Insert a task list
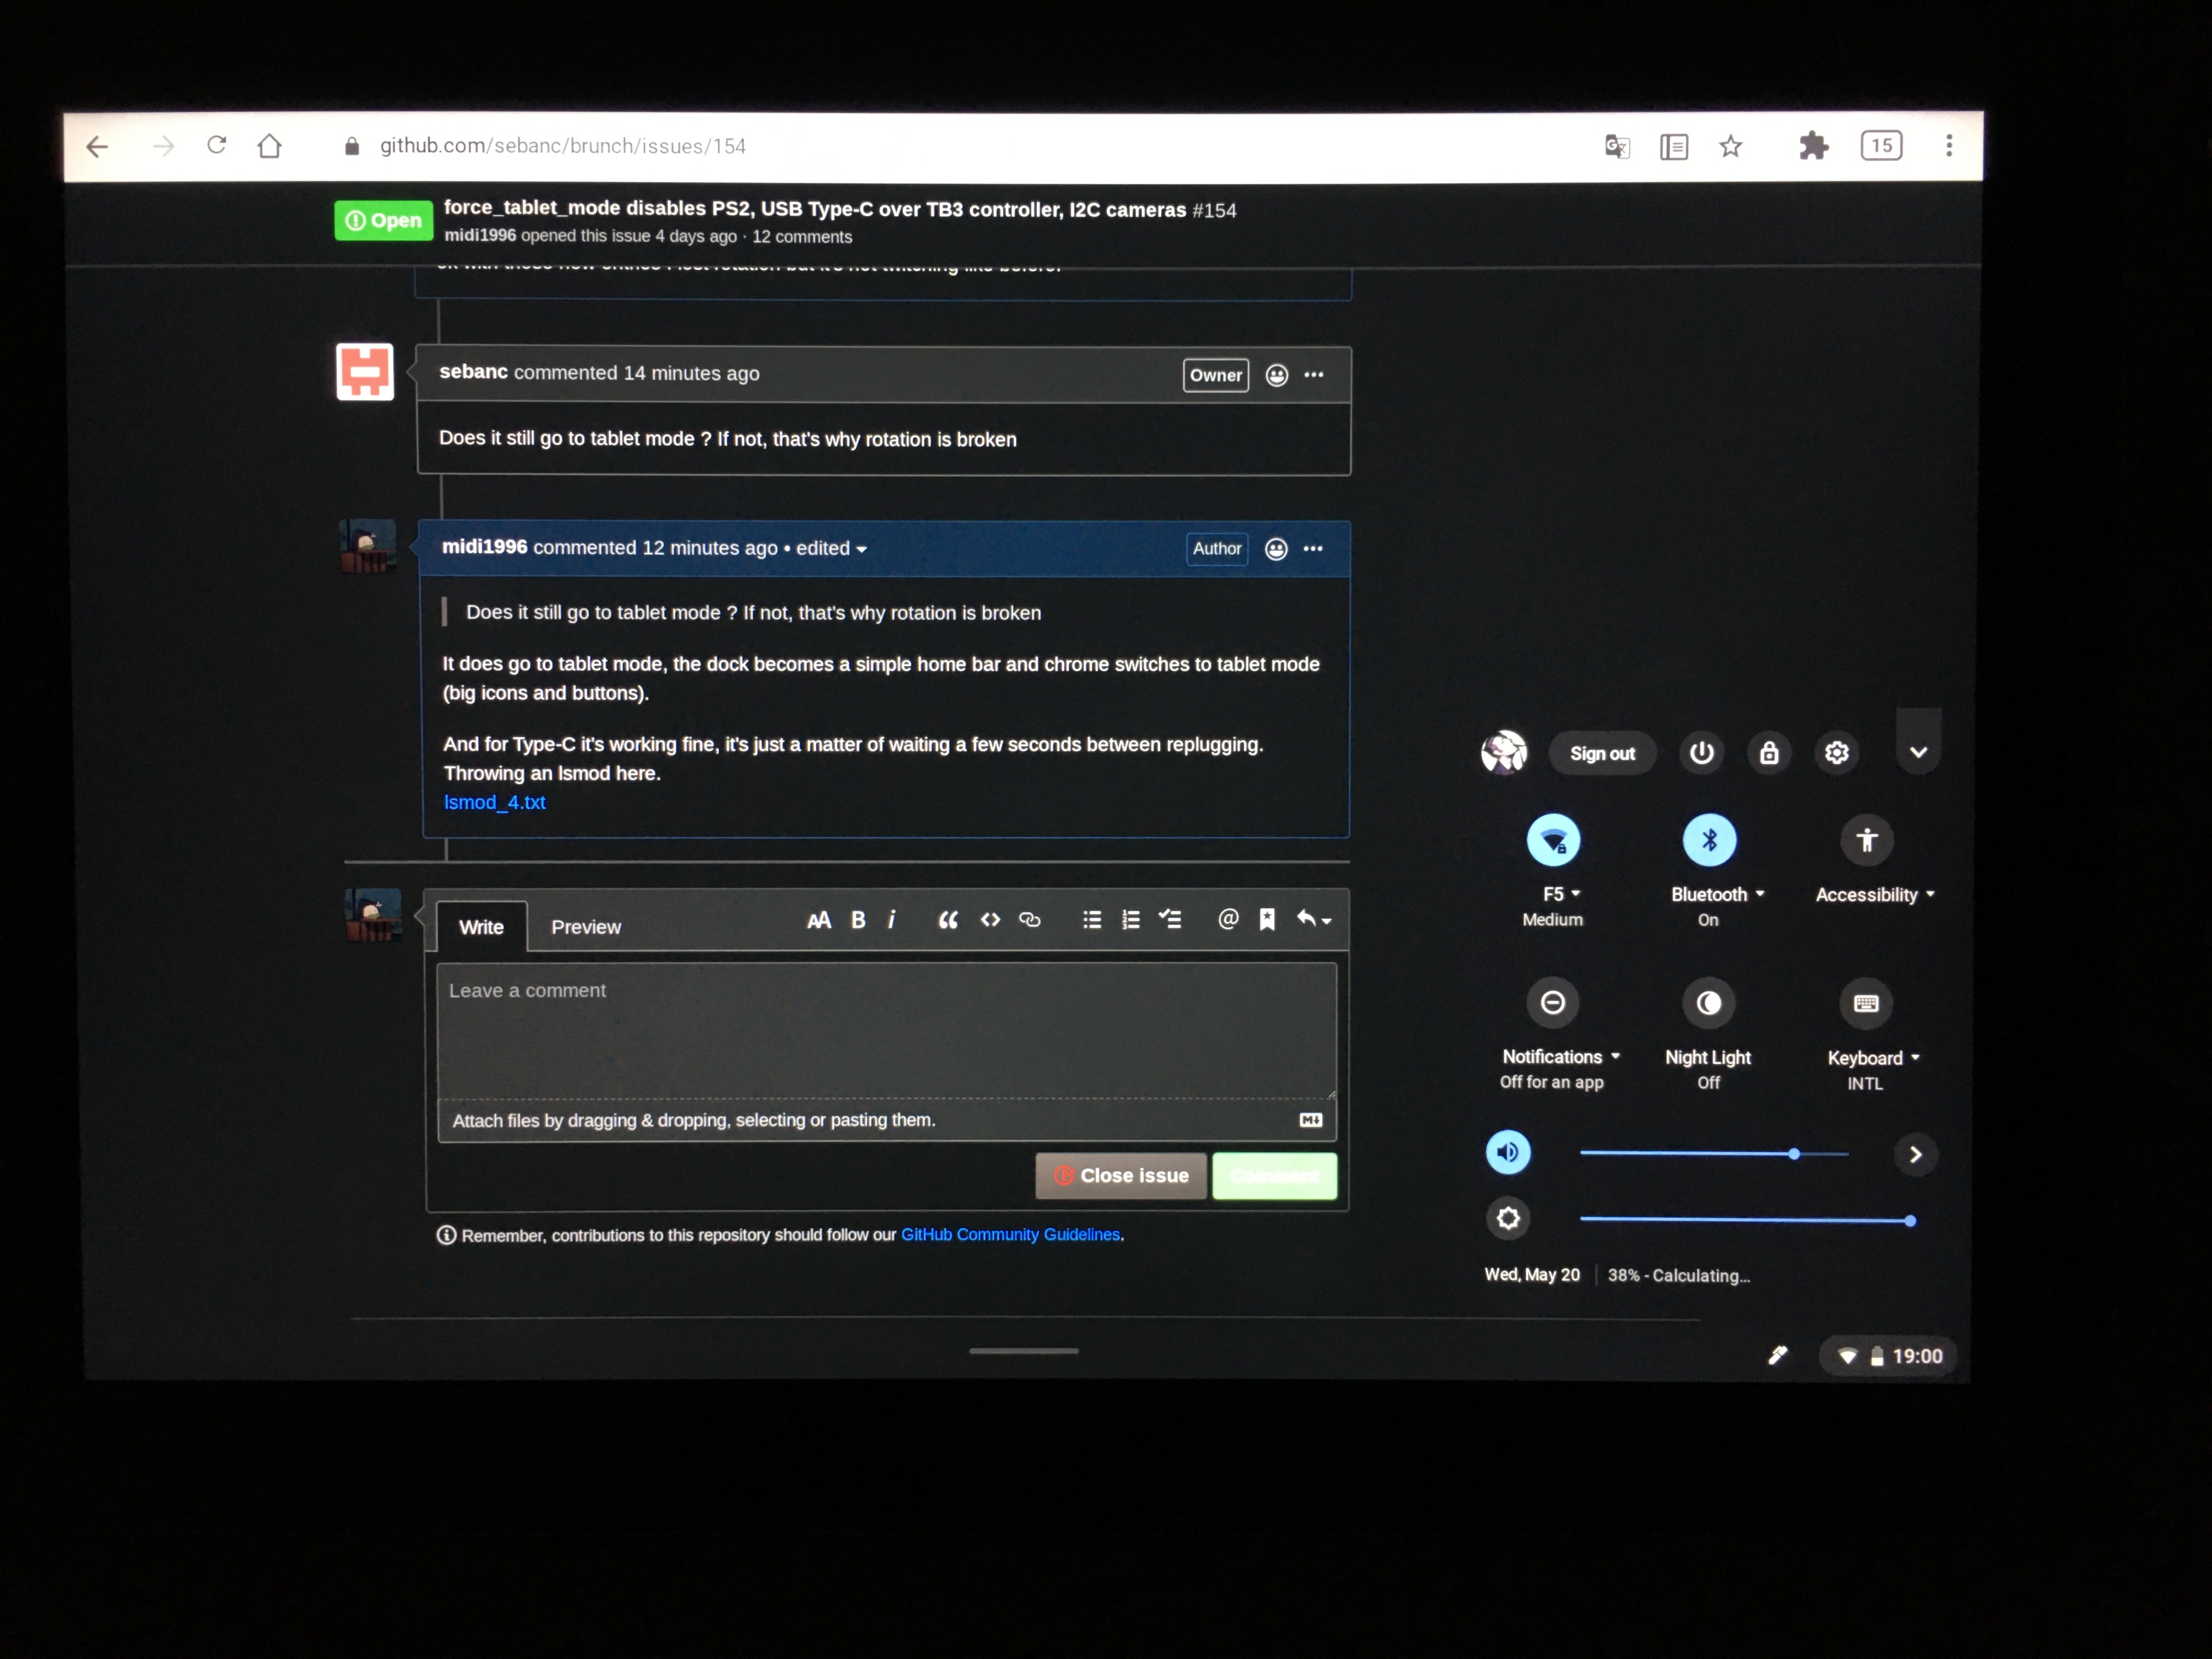The width and height of the screenshot is (2212, 1659). pos(1170,920)
